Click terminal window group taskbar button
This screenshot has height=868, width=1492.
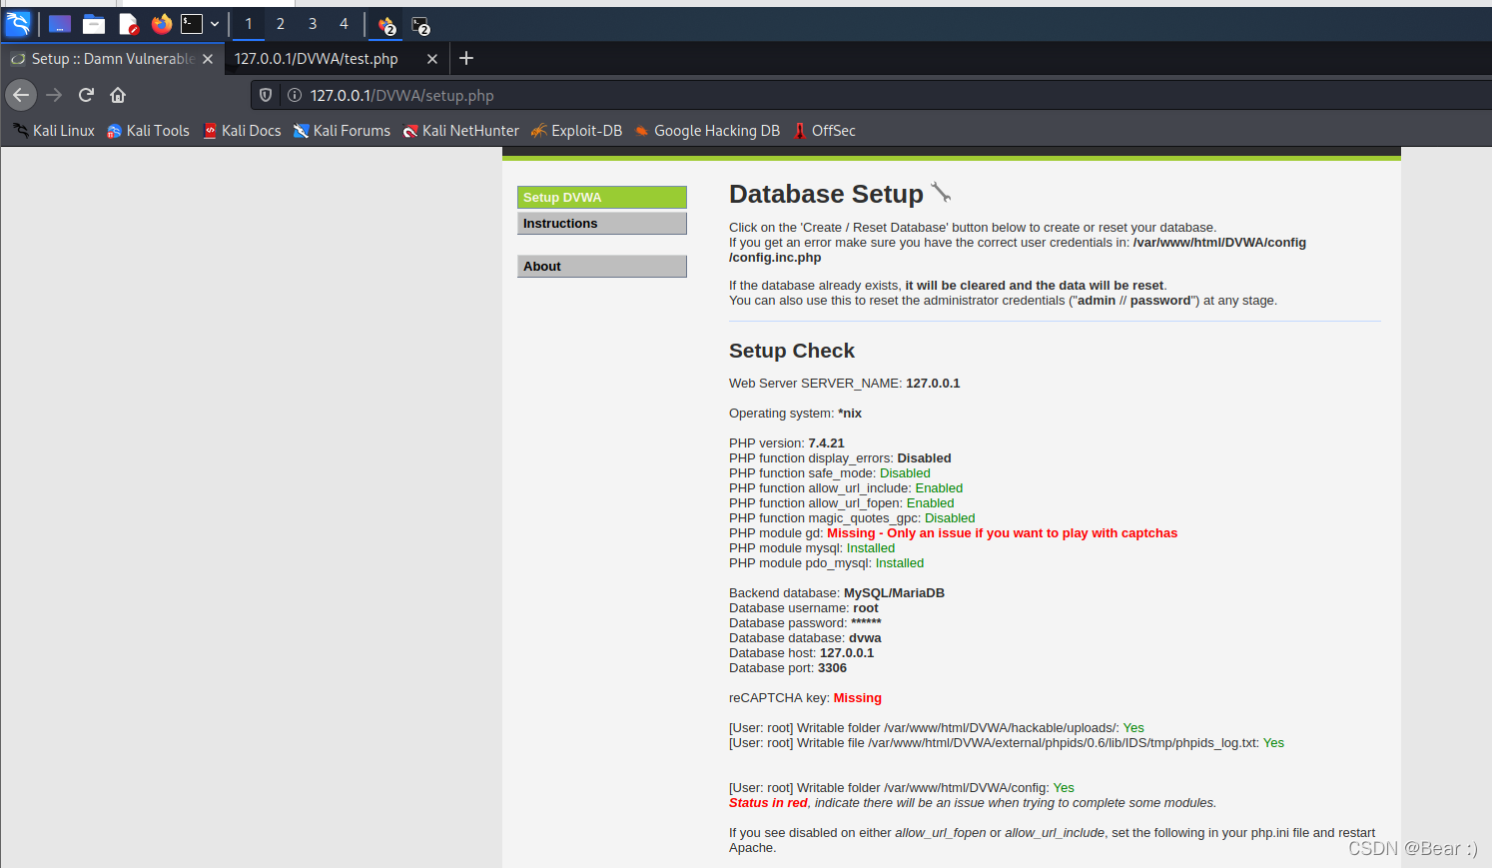420,25
